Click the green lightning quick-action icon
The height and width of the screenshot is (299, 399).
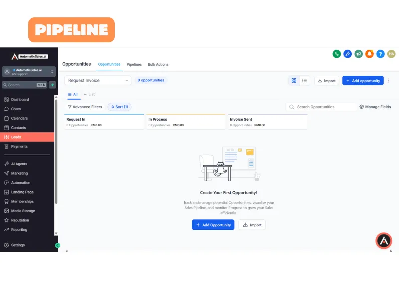point(52,85)
